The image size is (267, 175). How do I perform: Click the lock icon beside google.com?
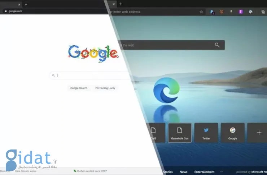coord(6,11)
